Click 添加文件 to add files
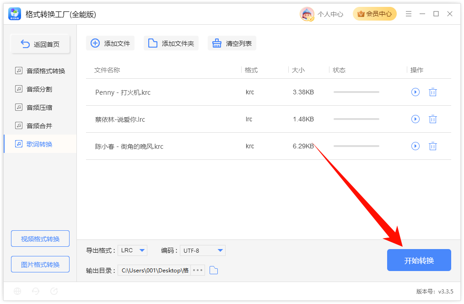464x304 pixels. click(x=110, y=43)
